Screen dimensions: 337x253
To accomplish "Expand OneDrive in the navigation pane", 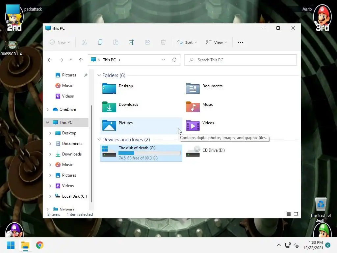I will (48, 109).
